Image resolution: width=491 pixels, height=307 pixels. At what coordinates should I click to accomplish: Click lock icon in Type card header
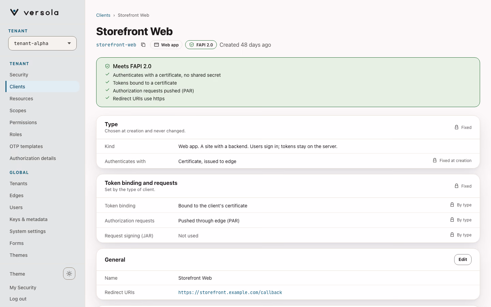click(457, 127)
